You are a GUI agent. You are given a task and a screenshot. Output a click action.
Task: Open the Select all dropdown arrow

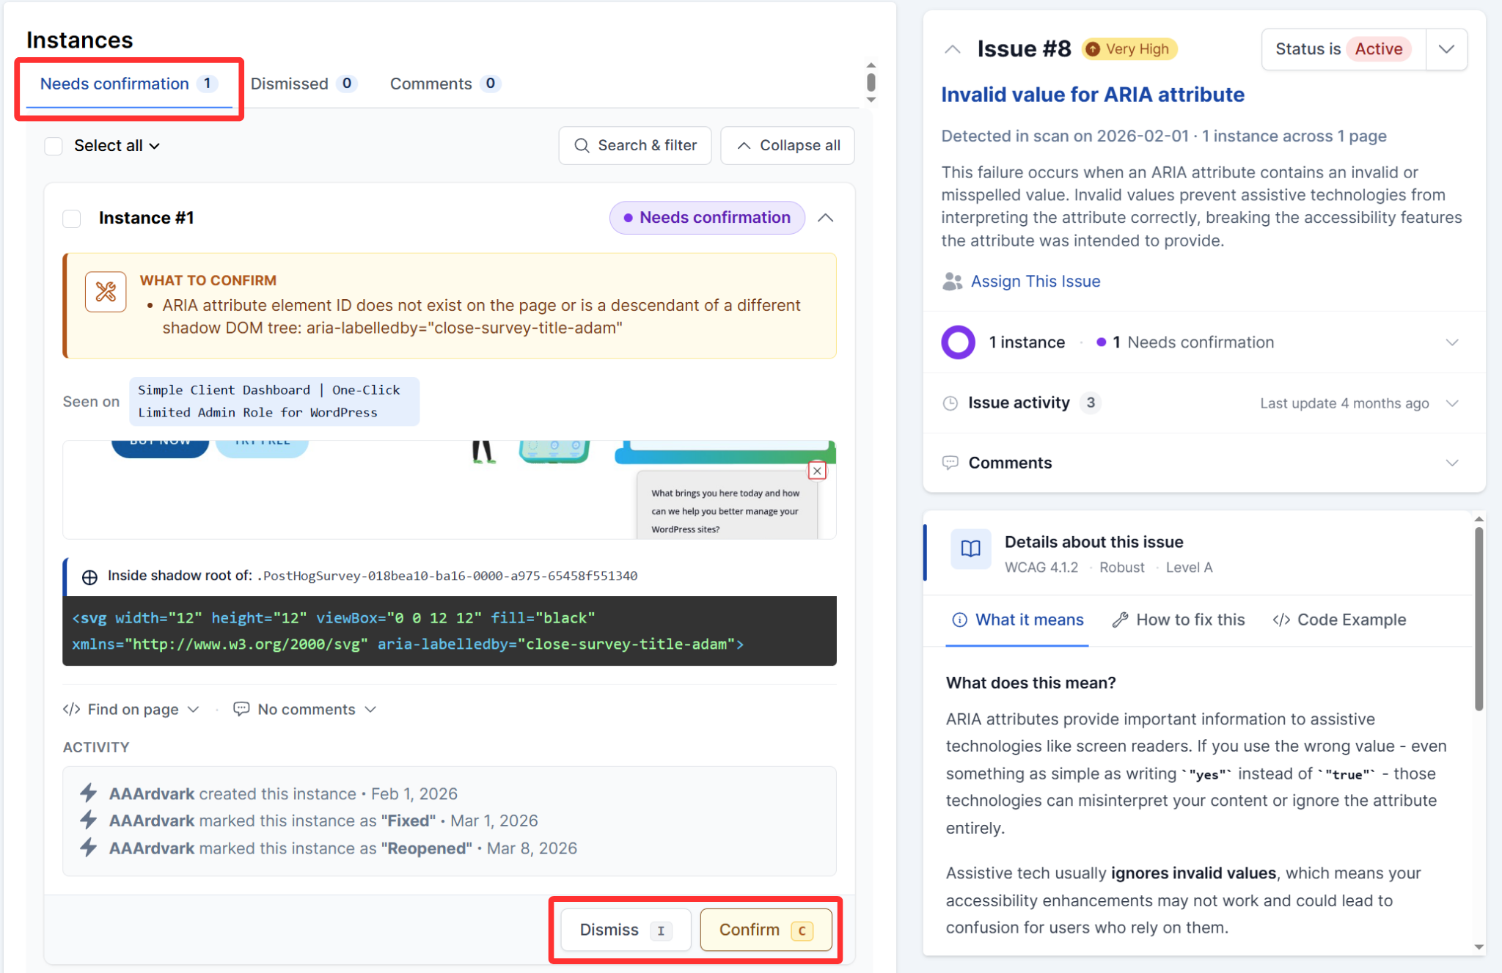click(x=155, y=146)
